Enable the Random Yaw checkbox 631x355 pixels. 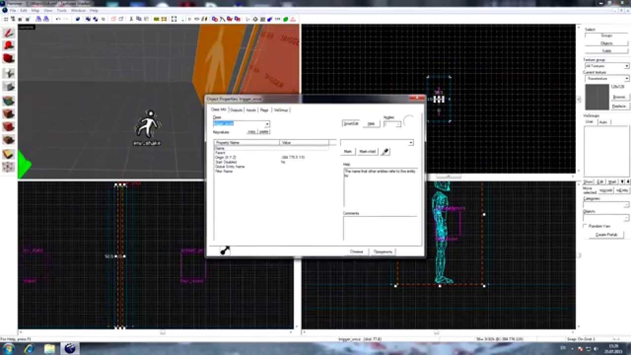tap(585, 226)
